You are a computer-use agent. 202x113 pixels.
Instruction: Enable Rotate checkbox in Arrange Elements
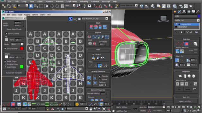100,79
